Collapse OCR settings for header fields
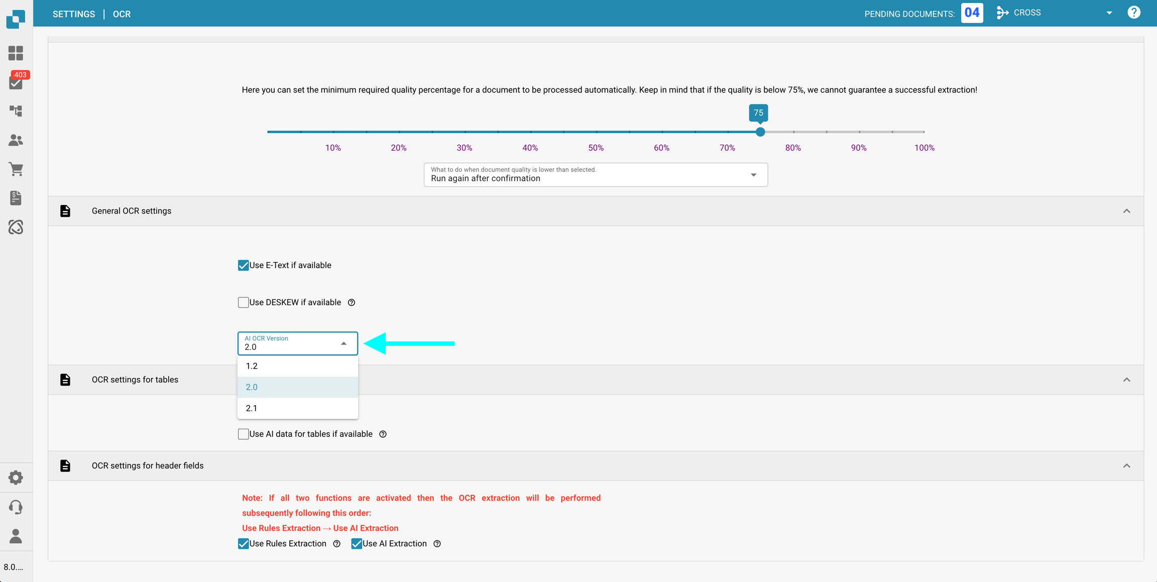Screen dimensions: 1157x582 pos(1126,466)
